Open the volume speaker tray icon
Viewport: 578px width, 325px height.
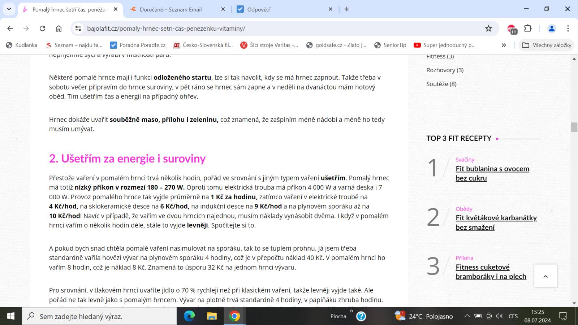click(x=500, y=316)
